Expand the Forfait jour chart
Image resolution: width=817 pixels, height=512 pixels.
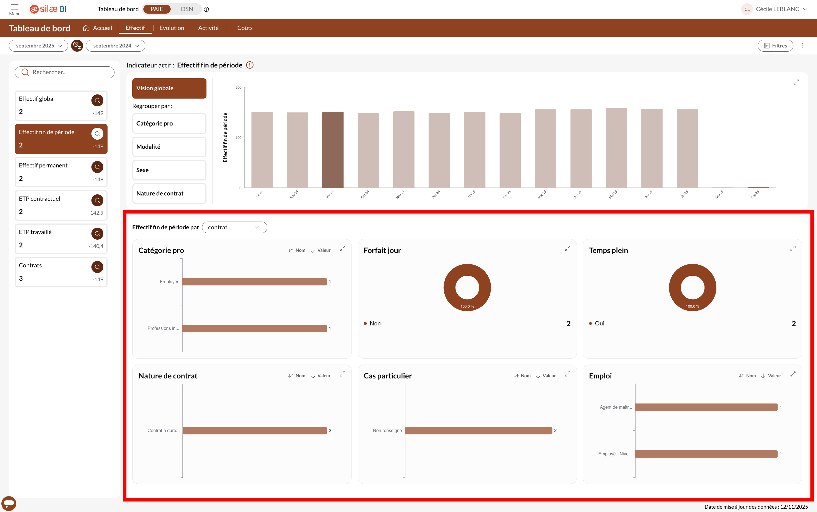point(568,249)
